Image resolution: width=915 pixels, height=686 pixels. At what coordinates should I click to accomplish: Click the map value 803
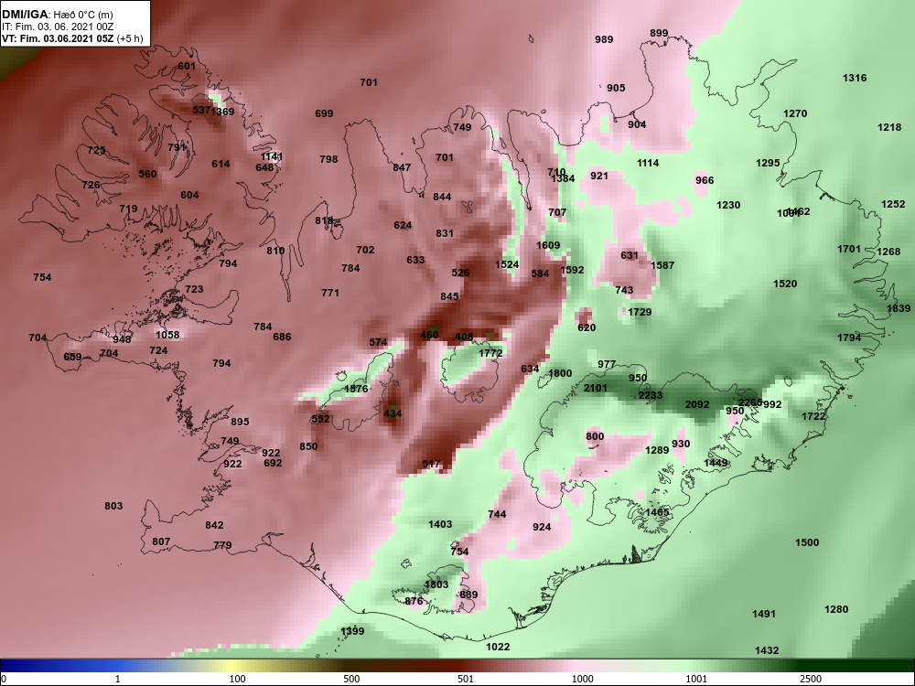pyautogui.click(x=113, y=507)
